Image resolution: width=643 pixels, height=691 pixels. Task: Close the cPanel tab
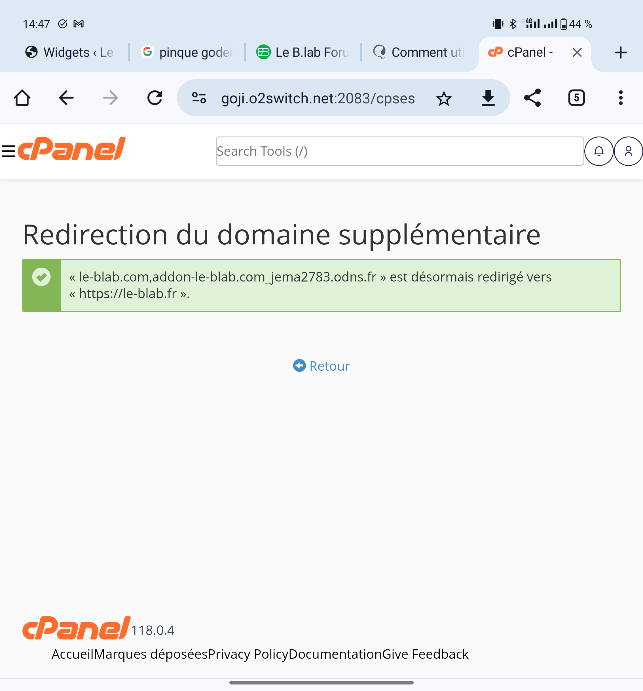pos(577,52)
